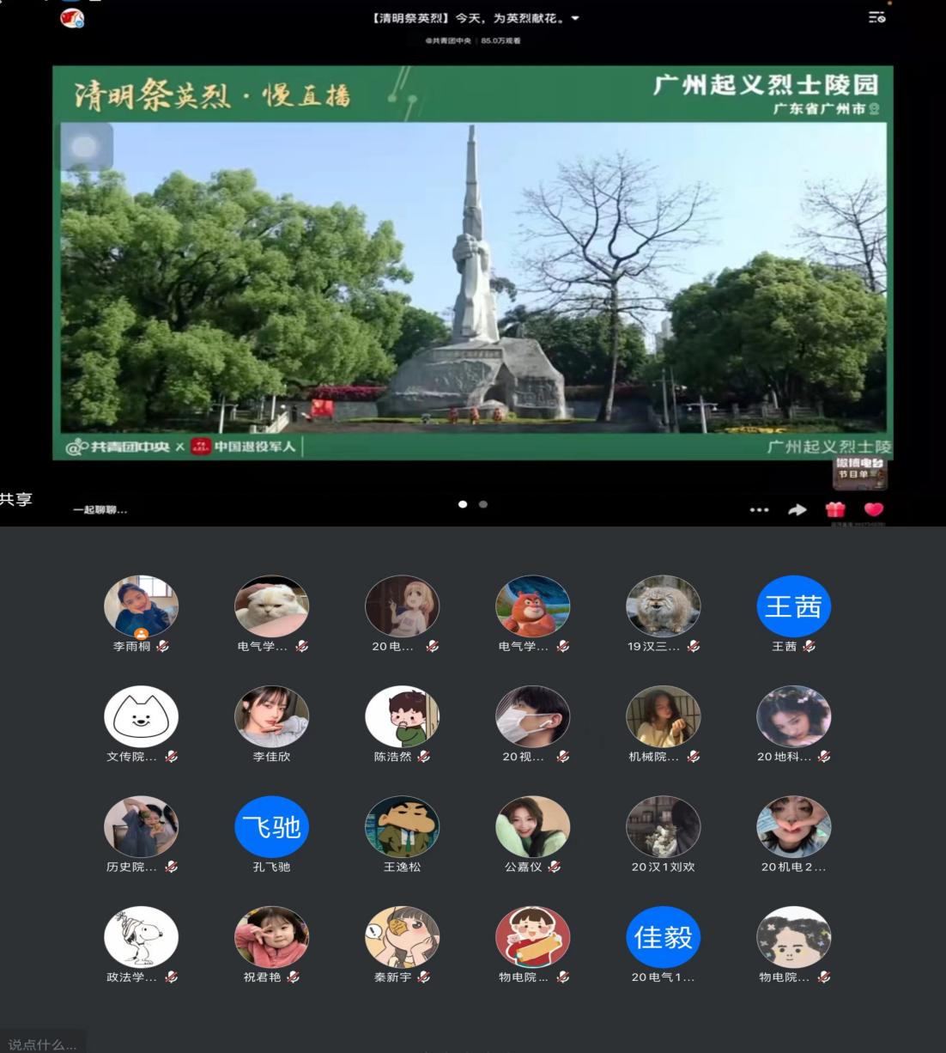
Task: Click the share arrow icon
Action: click(797, 509)
